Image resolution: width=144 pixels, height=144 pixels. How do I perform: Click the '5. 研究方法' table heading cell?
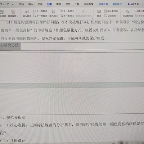pos(10,46)
